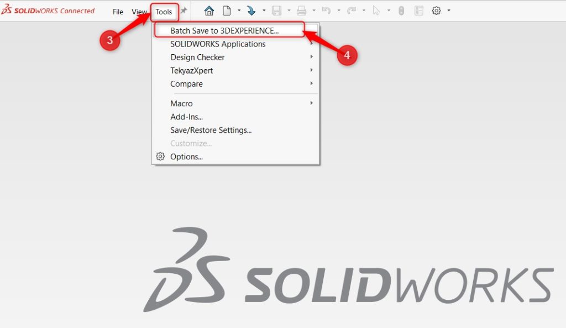Click the Save floppy disk icon
The width and height of the screenshot is (566, 328).
(x=276, y=11)
